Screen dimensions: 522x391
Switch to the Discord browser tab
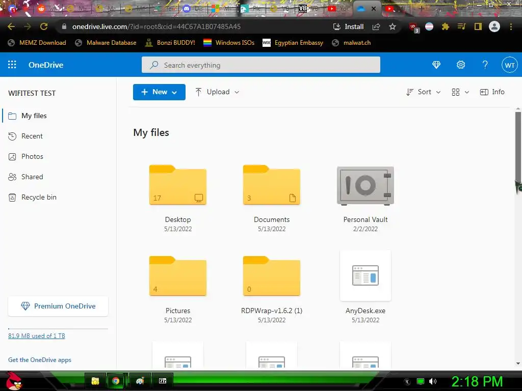(x=193, y=9)
